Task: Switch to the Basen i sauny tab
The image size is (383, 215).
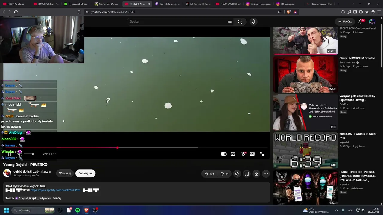Action: 319,4
